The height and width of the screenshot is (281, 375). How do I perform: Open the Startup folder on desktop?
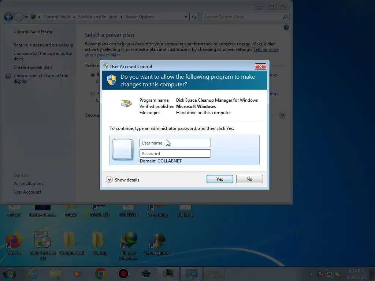coord(100,243)
